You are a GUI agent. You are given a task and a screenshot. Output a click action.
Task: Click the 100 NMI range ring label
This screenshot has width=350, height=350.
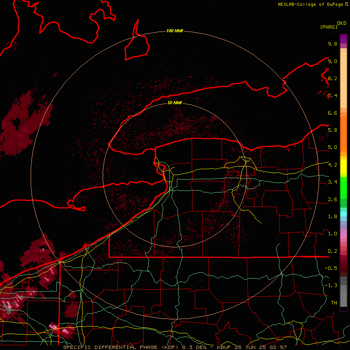[x=175, y=31]
